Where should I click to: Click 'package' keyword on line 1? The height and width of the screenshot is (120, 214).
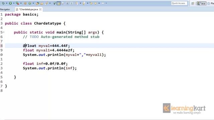pos(13,14)
